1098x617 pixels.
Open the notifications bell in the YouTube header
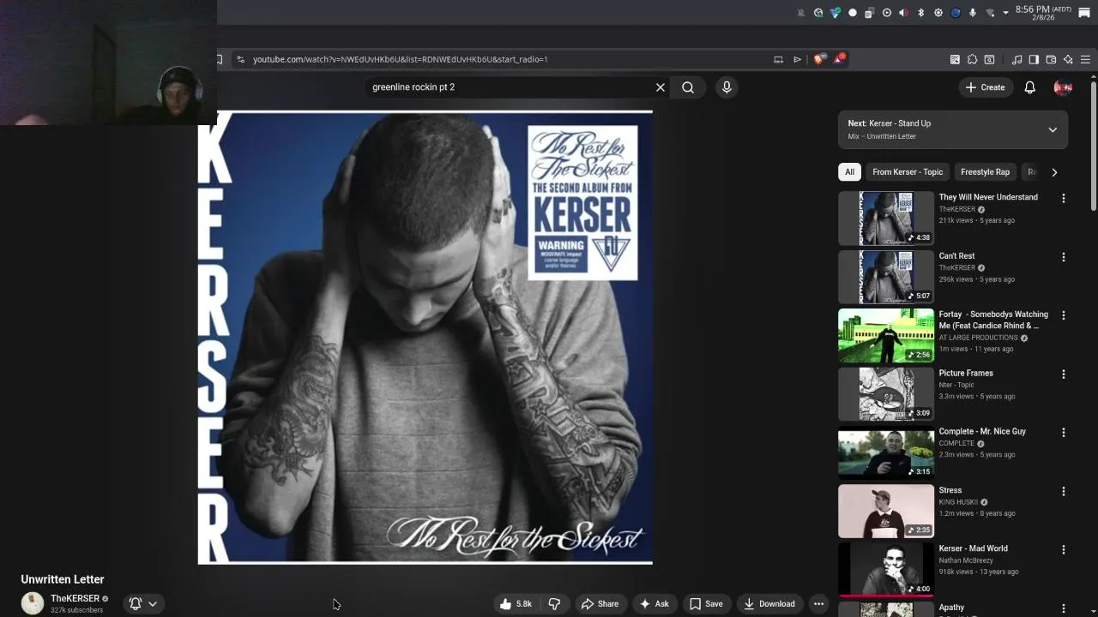(x=1030, y=87)
